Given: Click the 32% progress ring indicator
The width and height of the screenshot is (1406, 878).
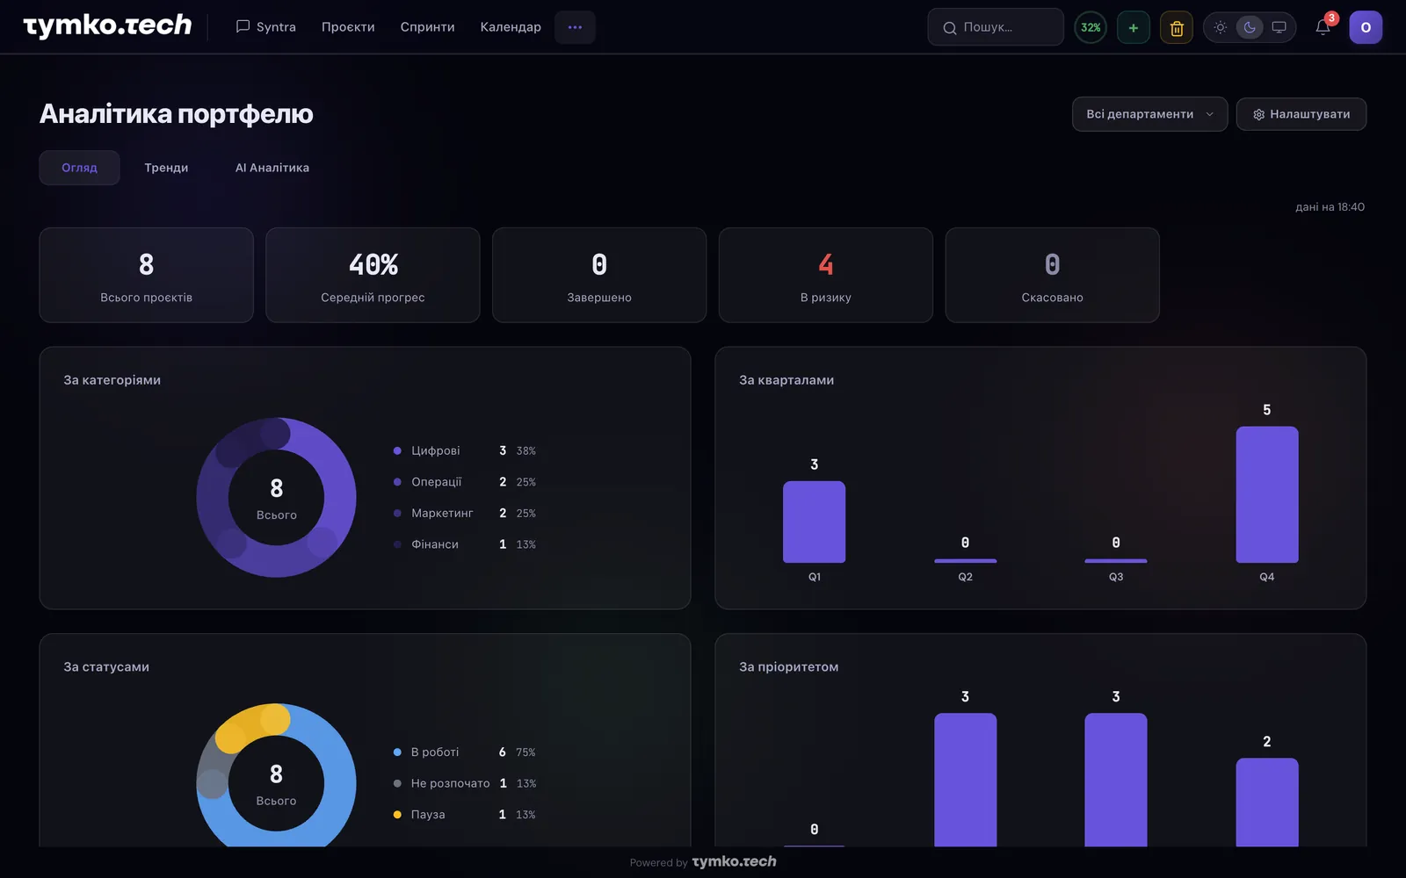Looking at the screenshot, I should coord(1091,27).
